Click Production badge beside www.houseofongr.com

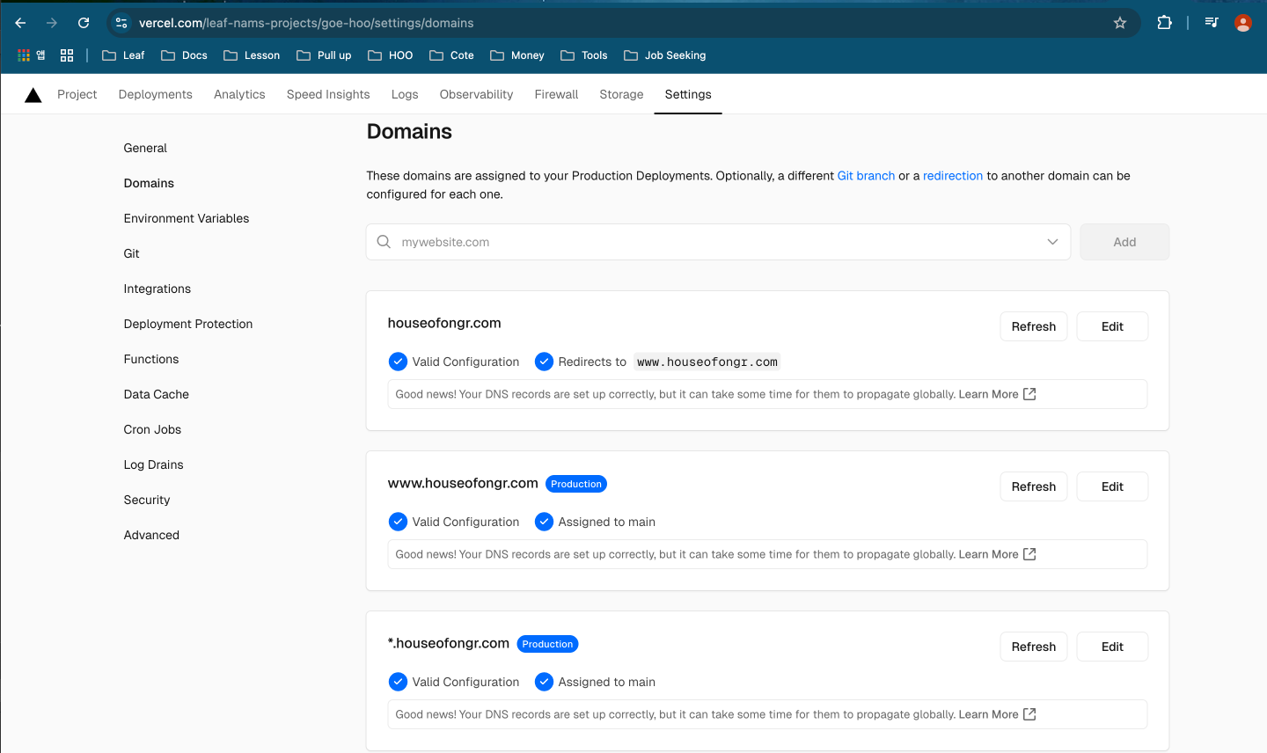576,484
